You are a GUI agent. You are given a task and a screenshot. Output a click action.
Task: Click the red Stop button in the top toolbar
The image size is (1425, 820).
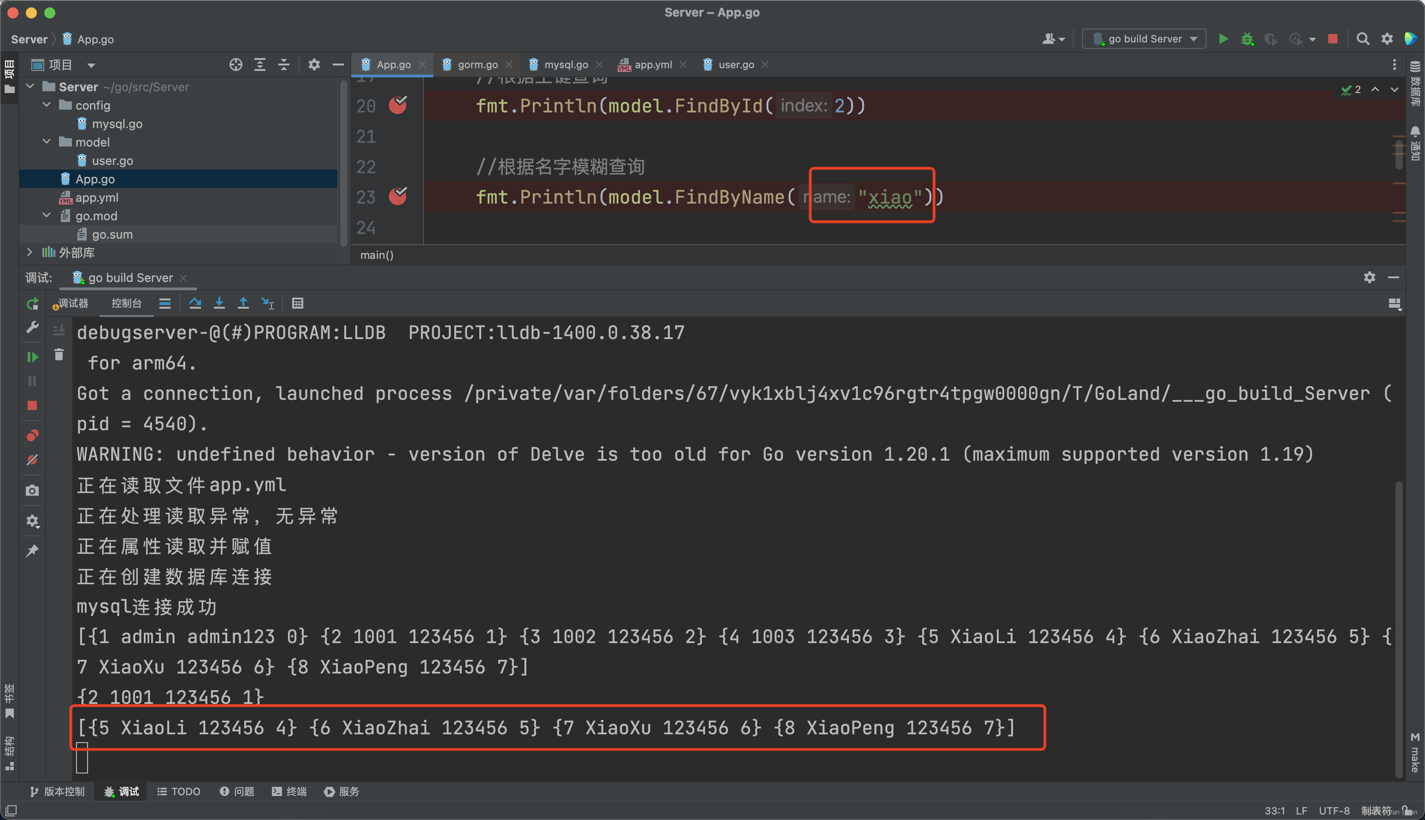[1332, 39]
